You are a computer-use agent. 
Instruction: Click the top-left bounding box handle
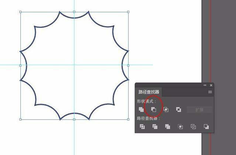pos(20,12)
